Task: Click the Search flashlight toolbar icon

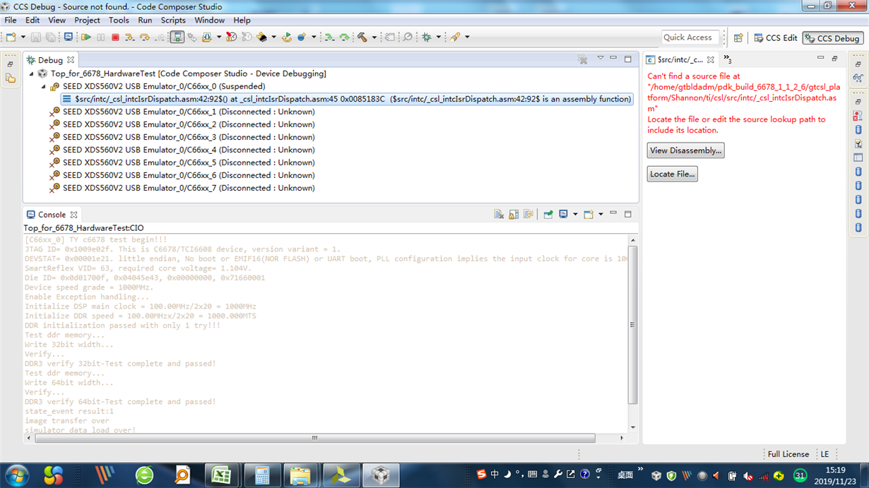Action: 455,37
